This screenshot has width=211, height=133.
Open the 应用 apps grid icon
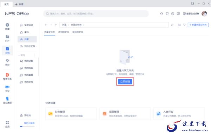(7, 122)
